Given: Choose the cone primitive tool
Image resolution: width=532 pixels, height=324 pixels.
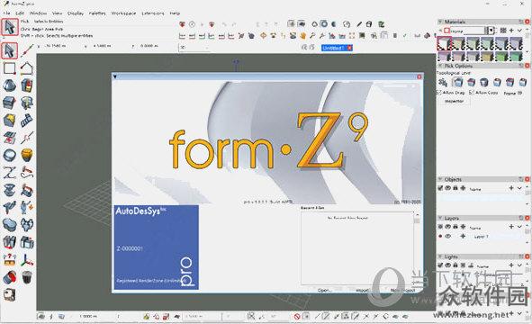Looking at the screenshot, I should [x=10, y=85].
